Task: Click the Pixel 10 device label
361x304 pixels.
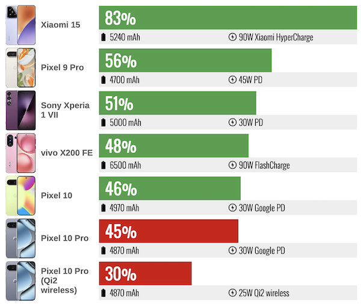Action: tap(57, 195)
